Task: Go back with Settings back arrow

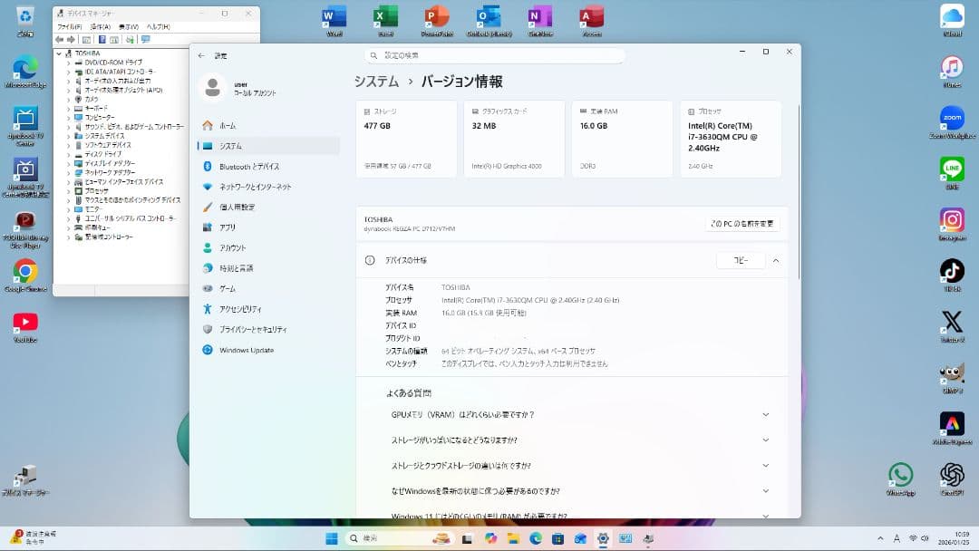Action: point(201,55)
